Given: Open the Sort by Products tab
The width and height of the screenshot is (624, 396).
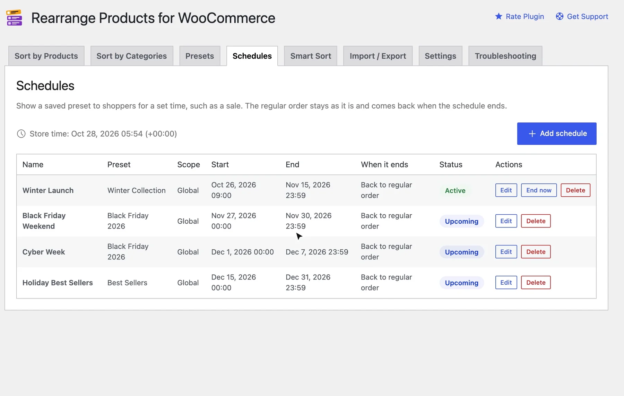Looking at the screenshot, I should [46, 56].
